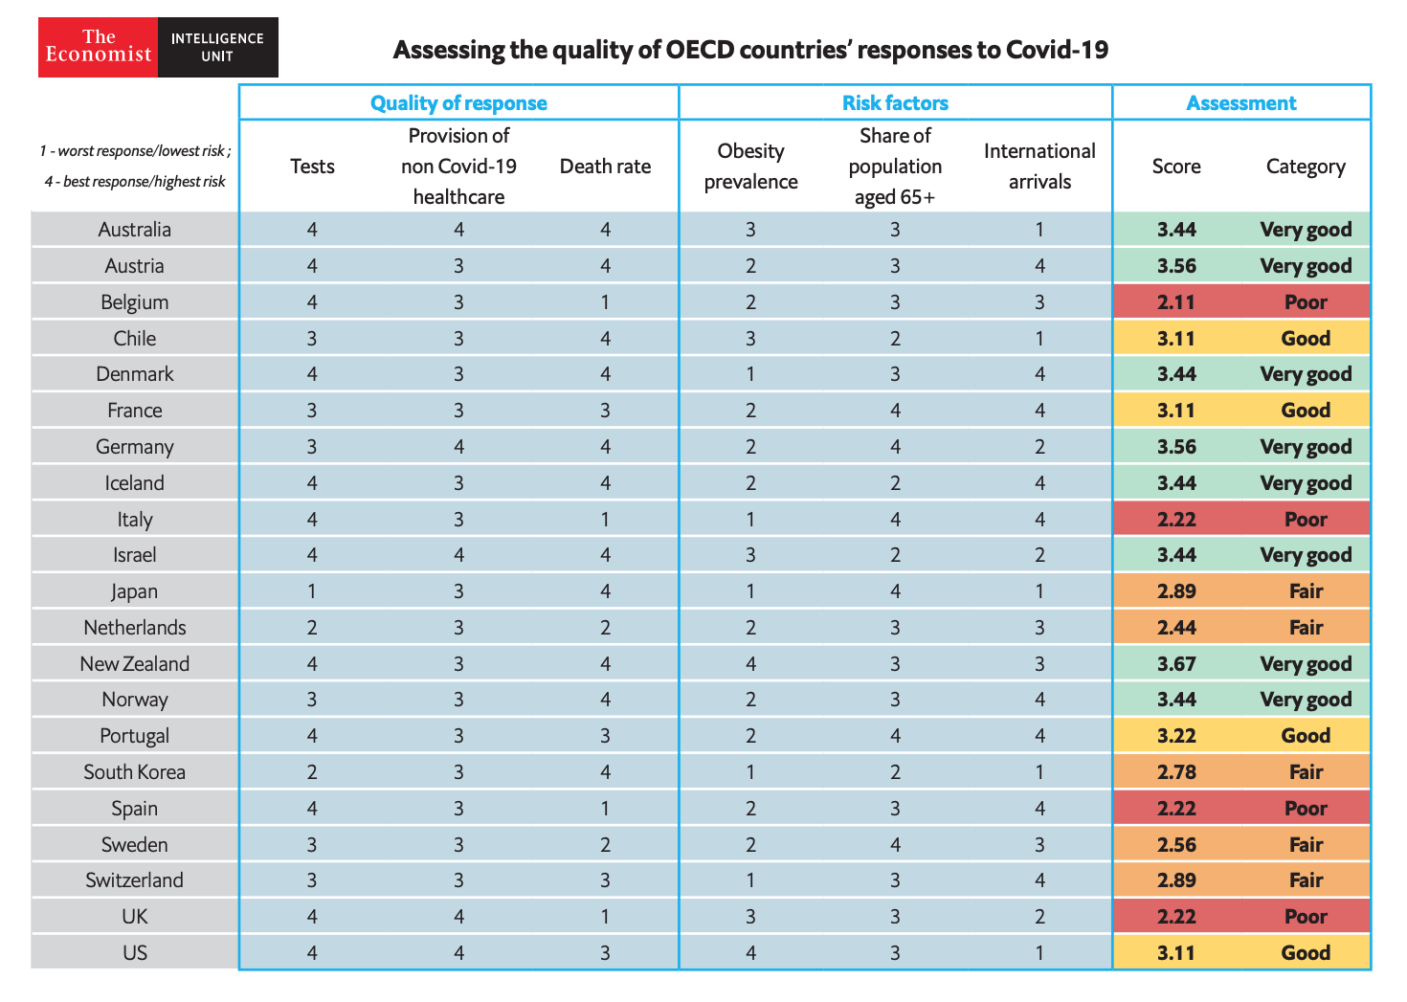
Task: Click Japan's orange 2.89 score cell
Action: click(x=1176, y=591)
